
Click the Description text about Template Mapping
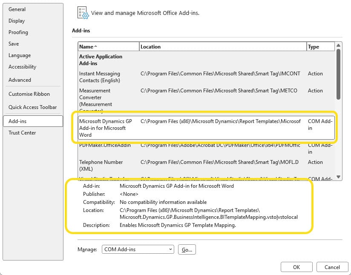178,225
